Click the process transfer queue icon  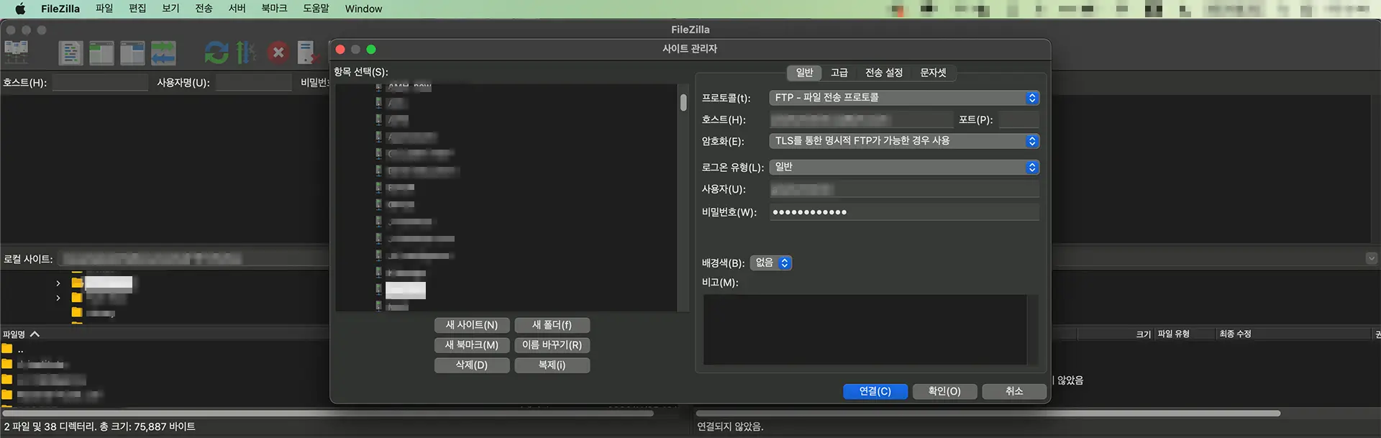[246, 53]
